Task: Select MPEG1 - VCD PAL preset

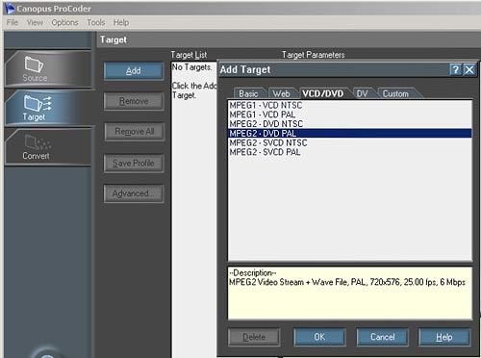Action: (349, 115)
